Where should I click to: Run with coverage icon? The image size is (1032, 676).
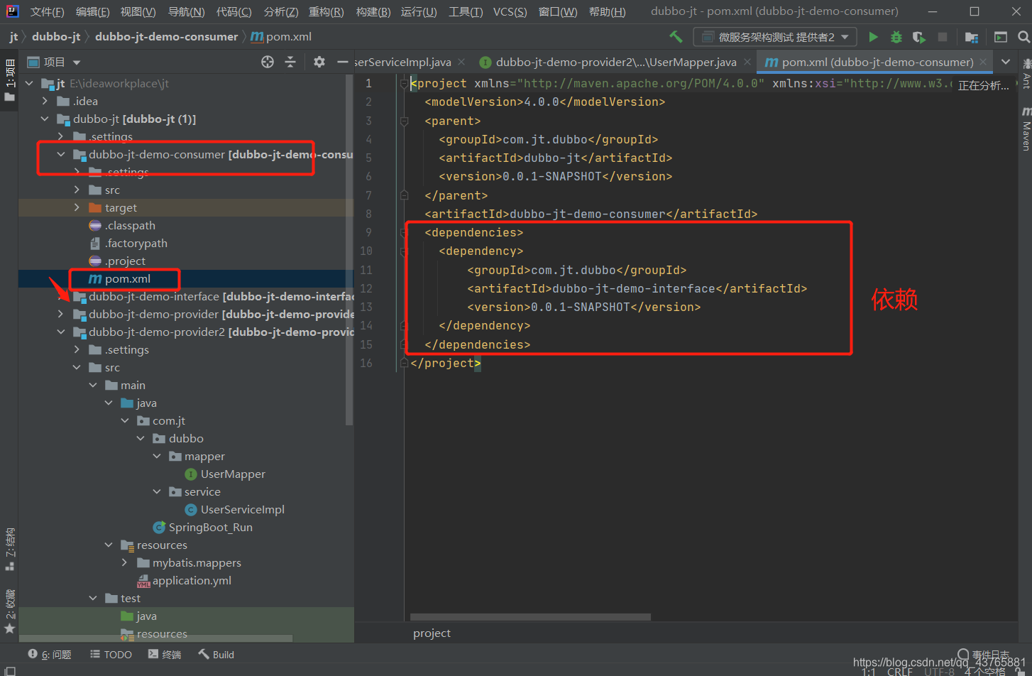(x=919, y=37)
